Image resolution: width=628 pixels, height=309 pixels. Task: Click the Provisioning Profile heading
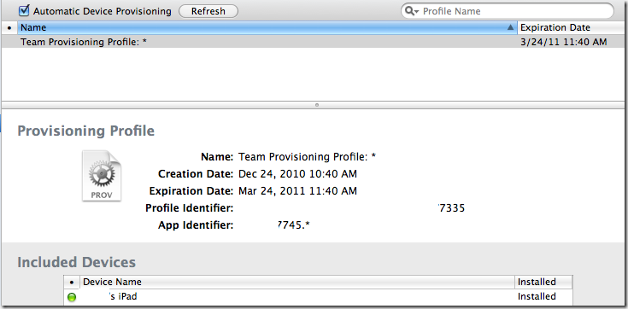85,131
